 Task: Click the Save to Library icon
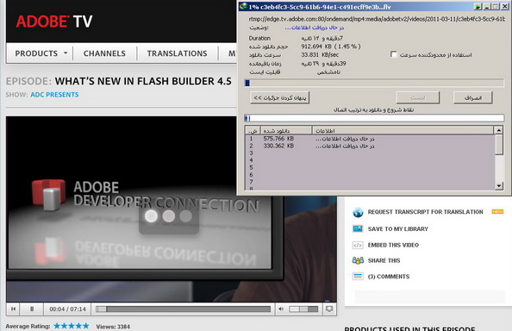[x=358, y=228]
